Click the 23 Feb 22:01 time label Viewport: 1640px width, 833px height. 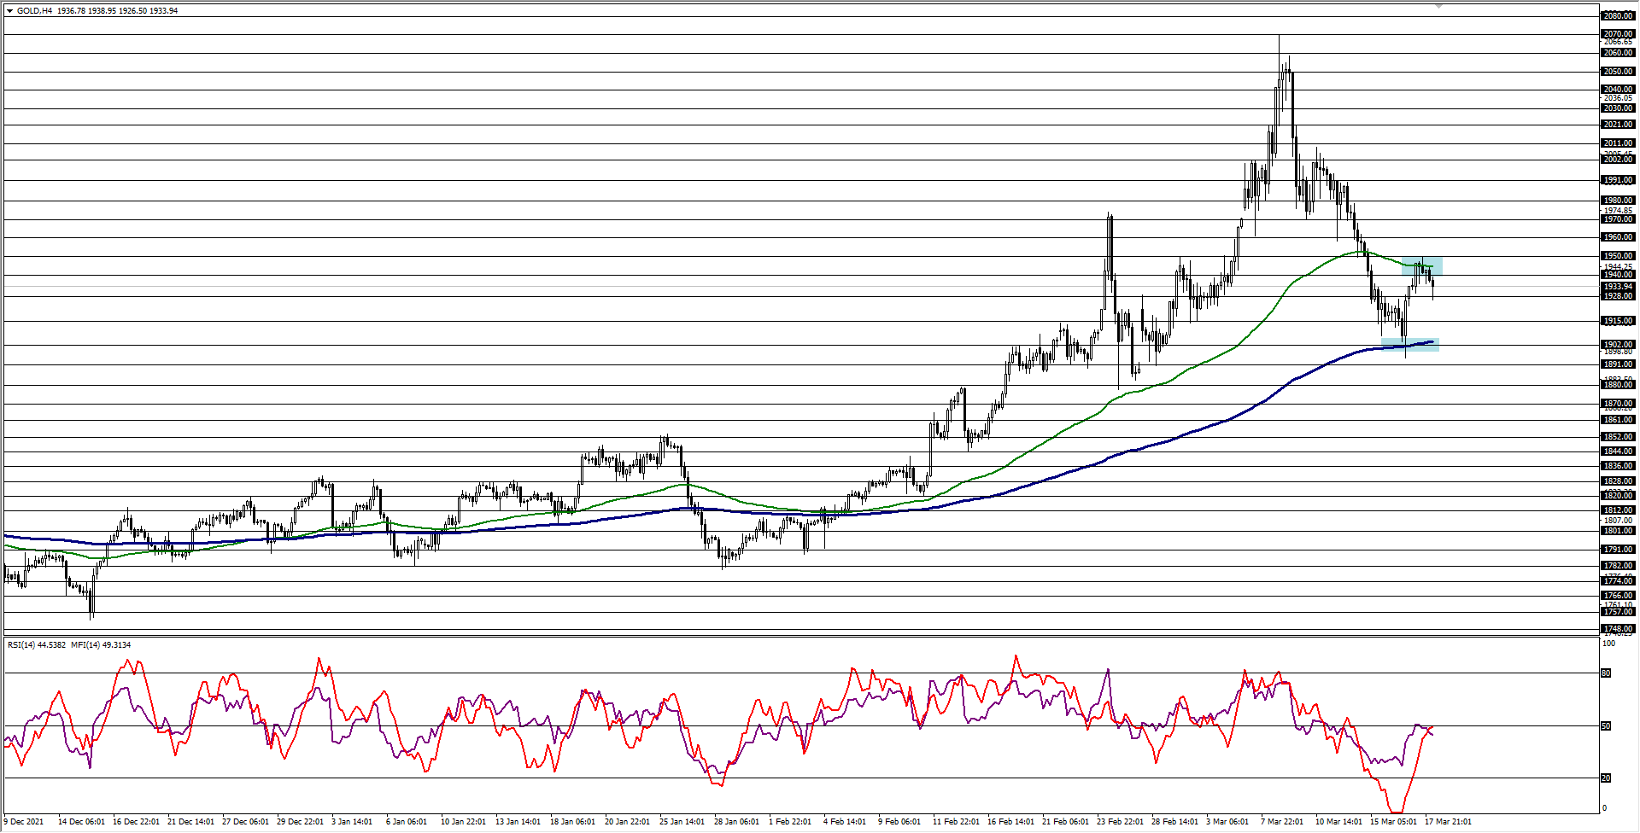click(1120, 822)
